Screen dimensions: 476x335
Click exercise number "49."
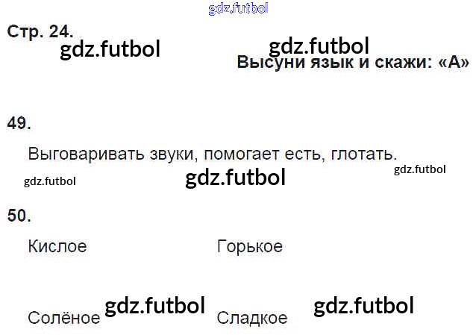[19, 124]
